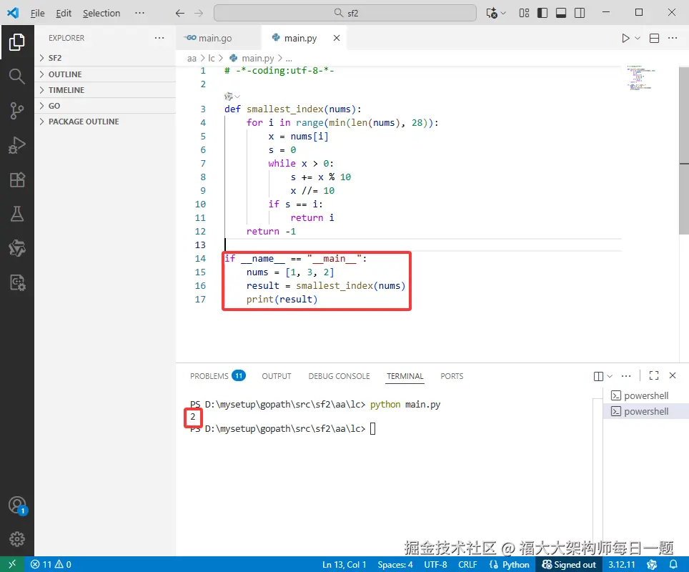Click the sf2 command center search box
This screenshot has height=572, width=689.
[345, 13]
